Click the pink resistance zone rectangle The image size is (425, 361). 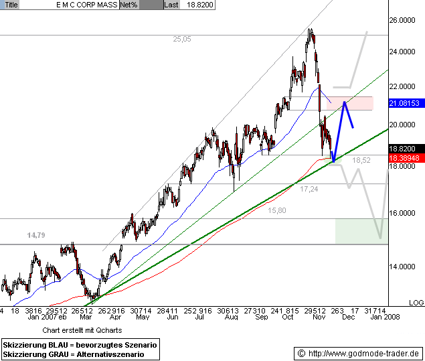350,103
